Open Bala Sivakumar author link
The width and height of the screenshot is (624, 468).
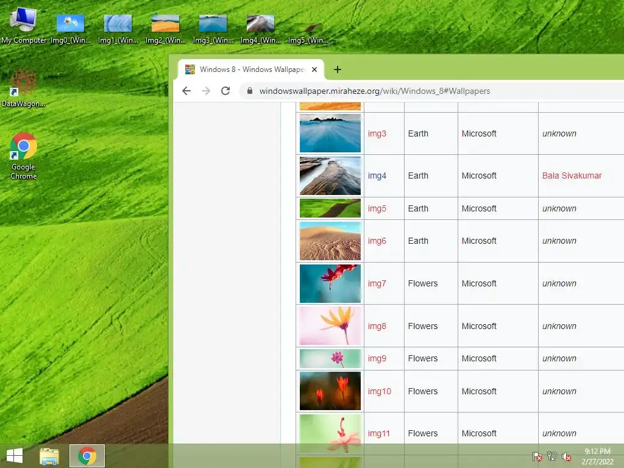coord(572,175)
